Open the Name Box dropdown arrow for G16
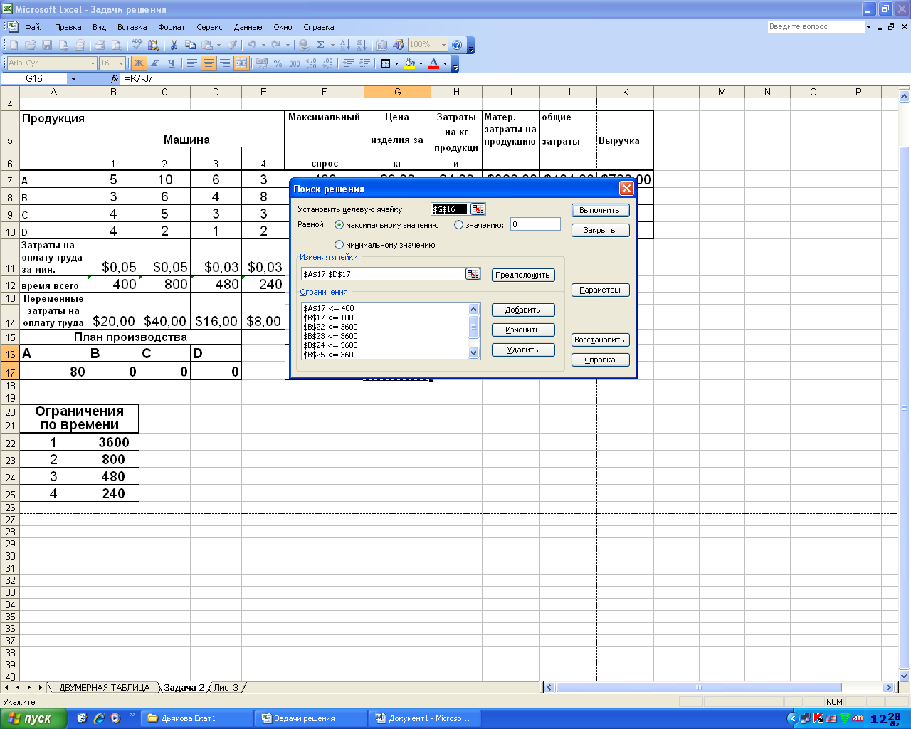This screenshot has height=729, width=911. 73,79
